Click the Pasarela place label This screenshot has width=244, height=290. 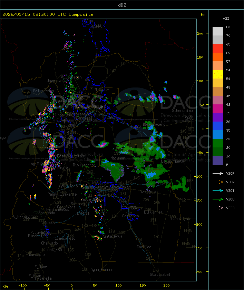tap(43, 278)
